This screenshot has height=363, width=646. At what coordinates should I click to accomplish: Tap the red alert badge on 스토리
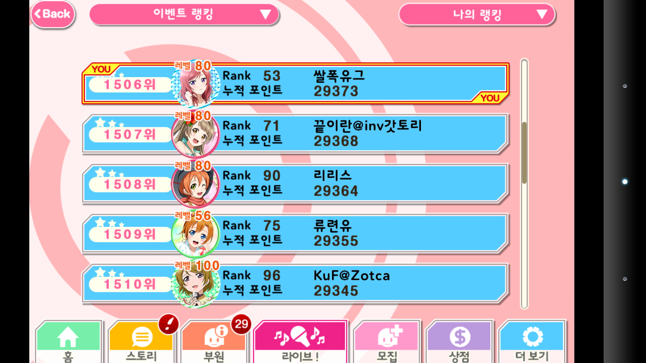169,324
